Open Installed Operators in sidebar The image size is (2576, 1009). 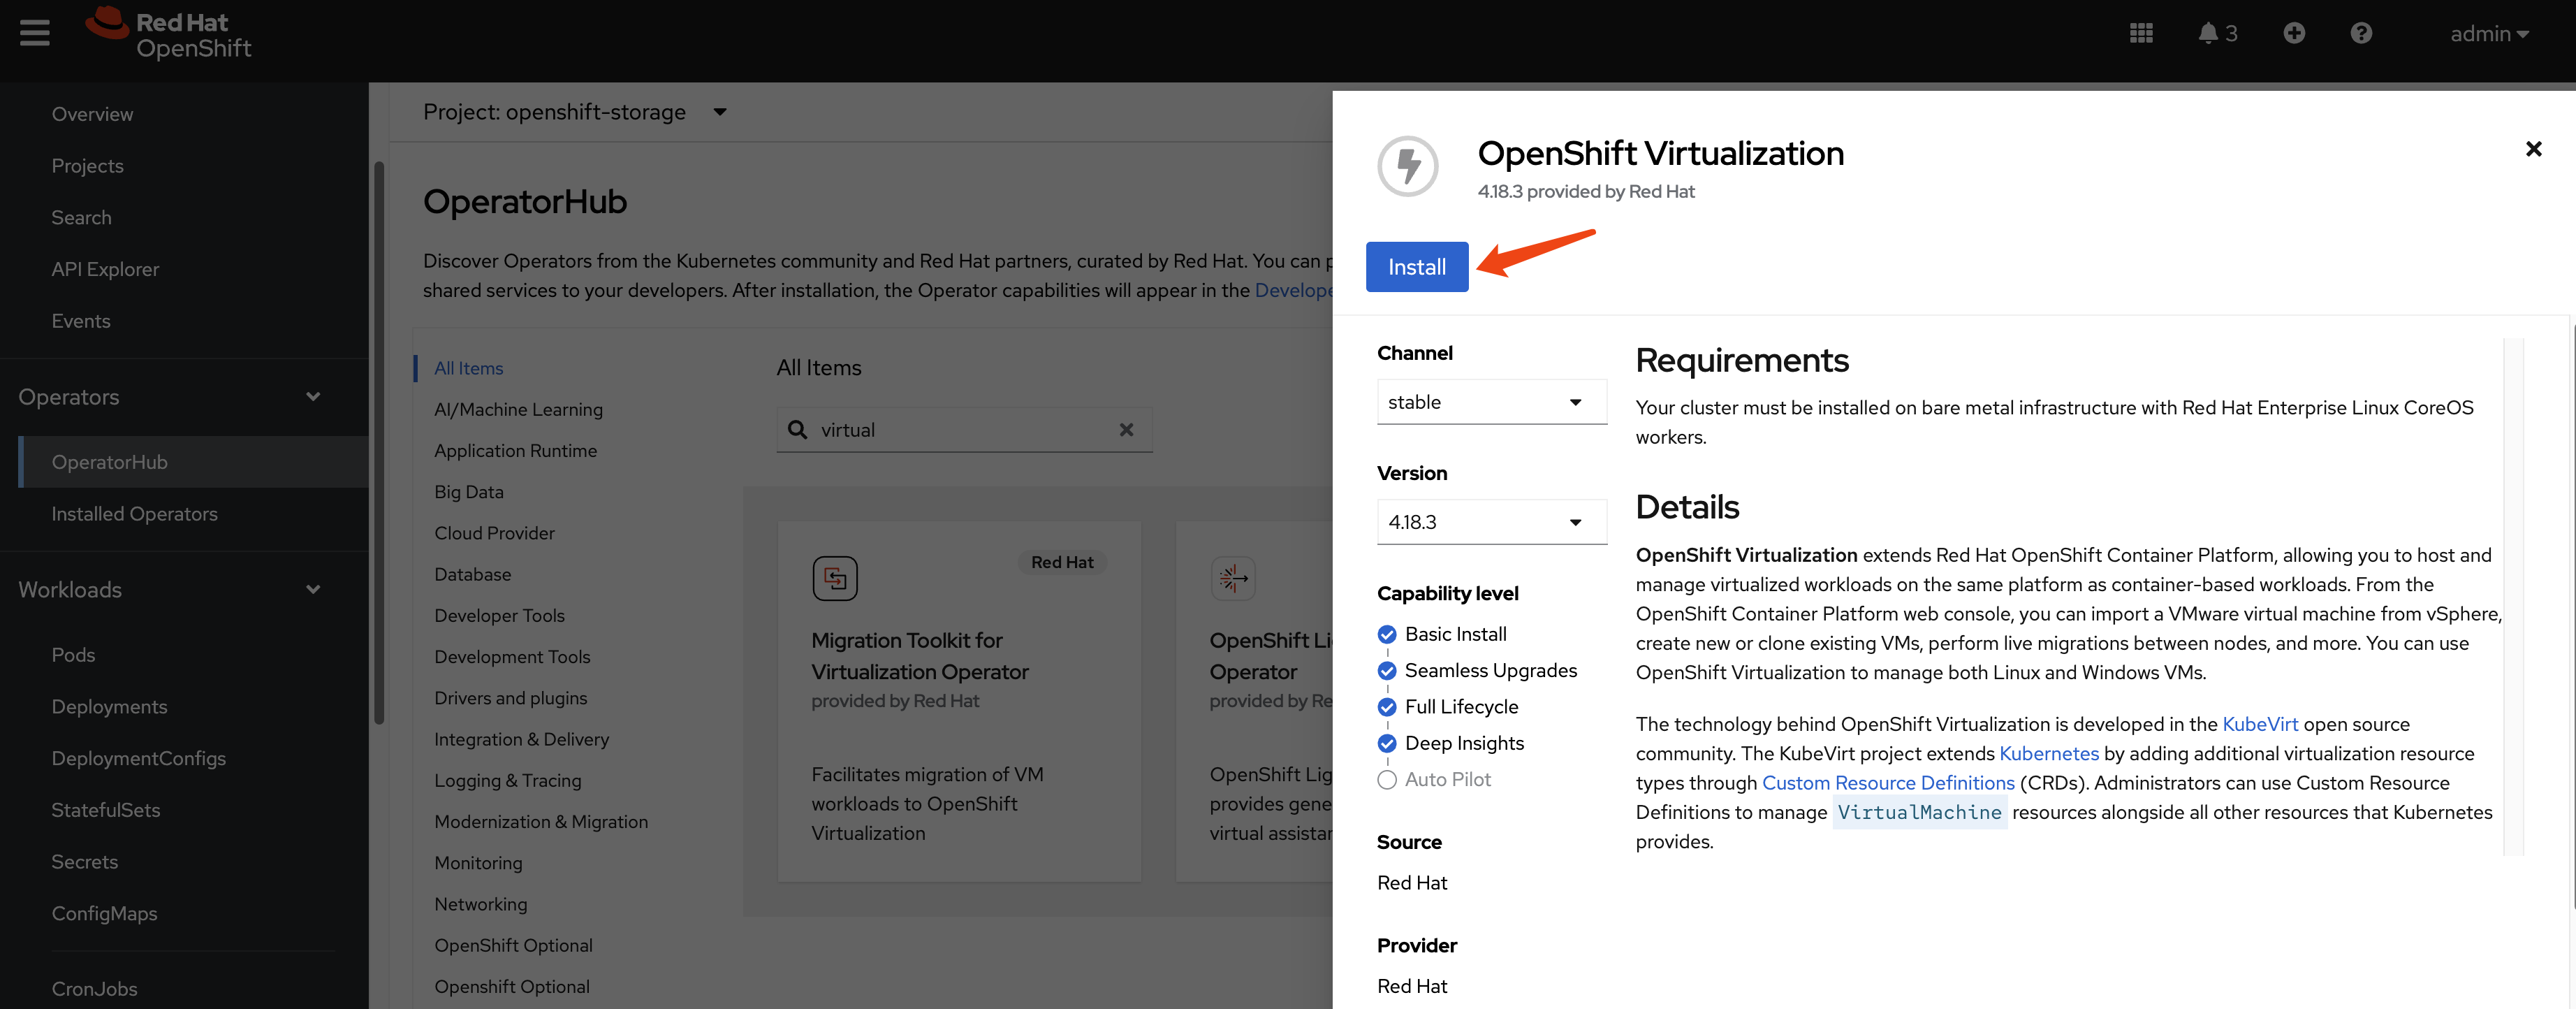(x=134, y=514)
